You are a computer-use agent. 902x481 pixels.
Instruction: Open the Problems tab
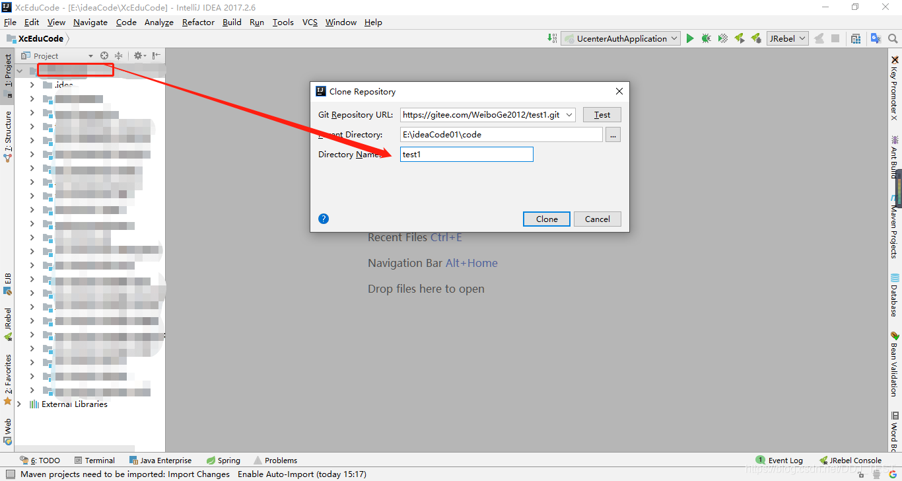pos(275,461)
